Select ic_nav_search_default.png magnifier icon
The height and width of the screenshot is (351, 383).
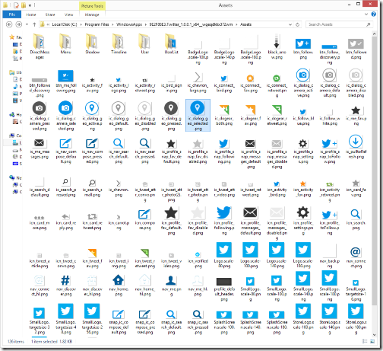pos(119,151)
